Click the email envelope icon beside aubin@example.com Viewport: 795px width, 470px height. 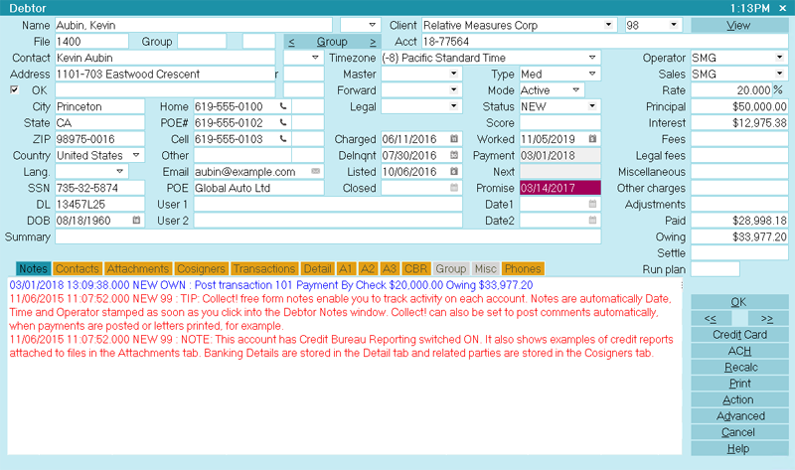[315, 171]
